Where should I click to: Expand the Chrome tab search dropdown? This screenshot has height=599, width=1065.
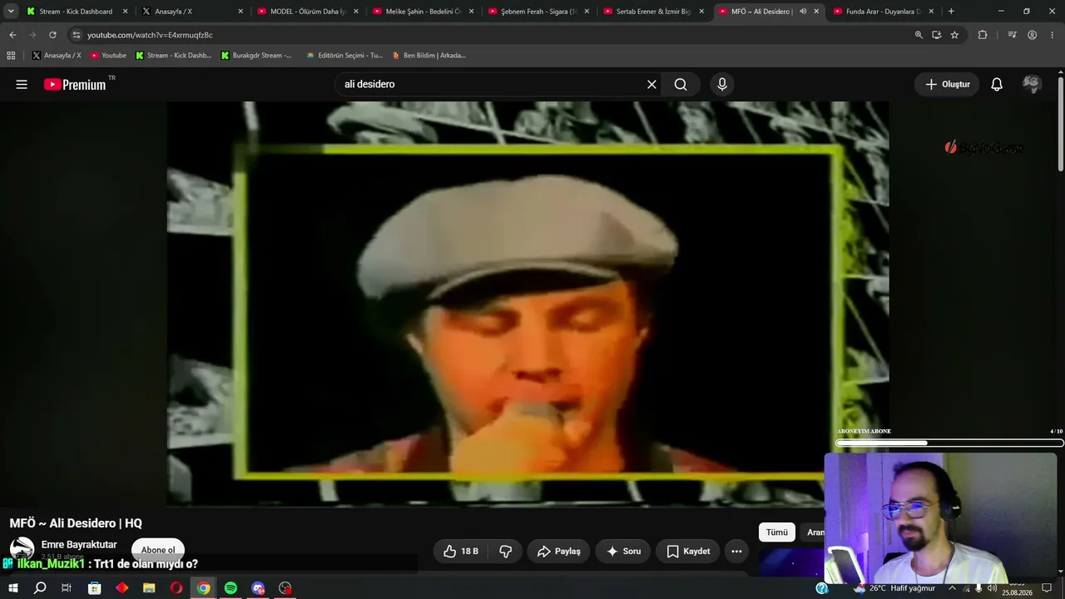[x=11, y=12]
